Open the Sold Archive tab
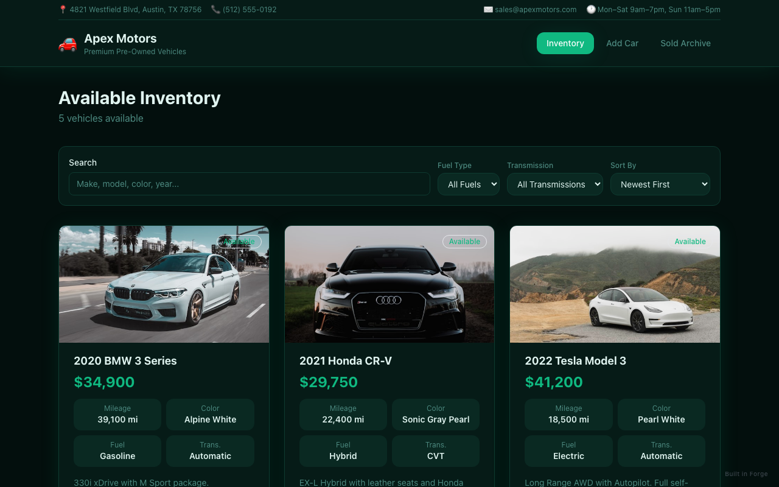The width and height of the screenshot is (779, 487). coord(685,43)
